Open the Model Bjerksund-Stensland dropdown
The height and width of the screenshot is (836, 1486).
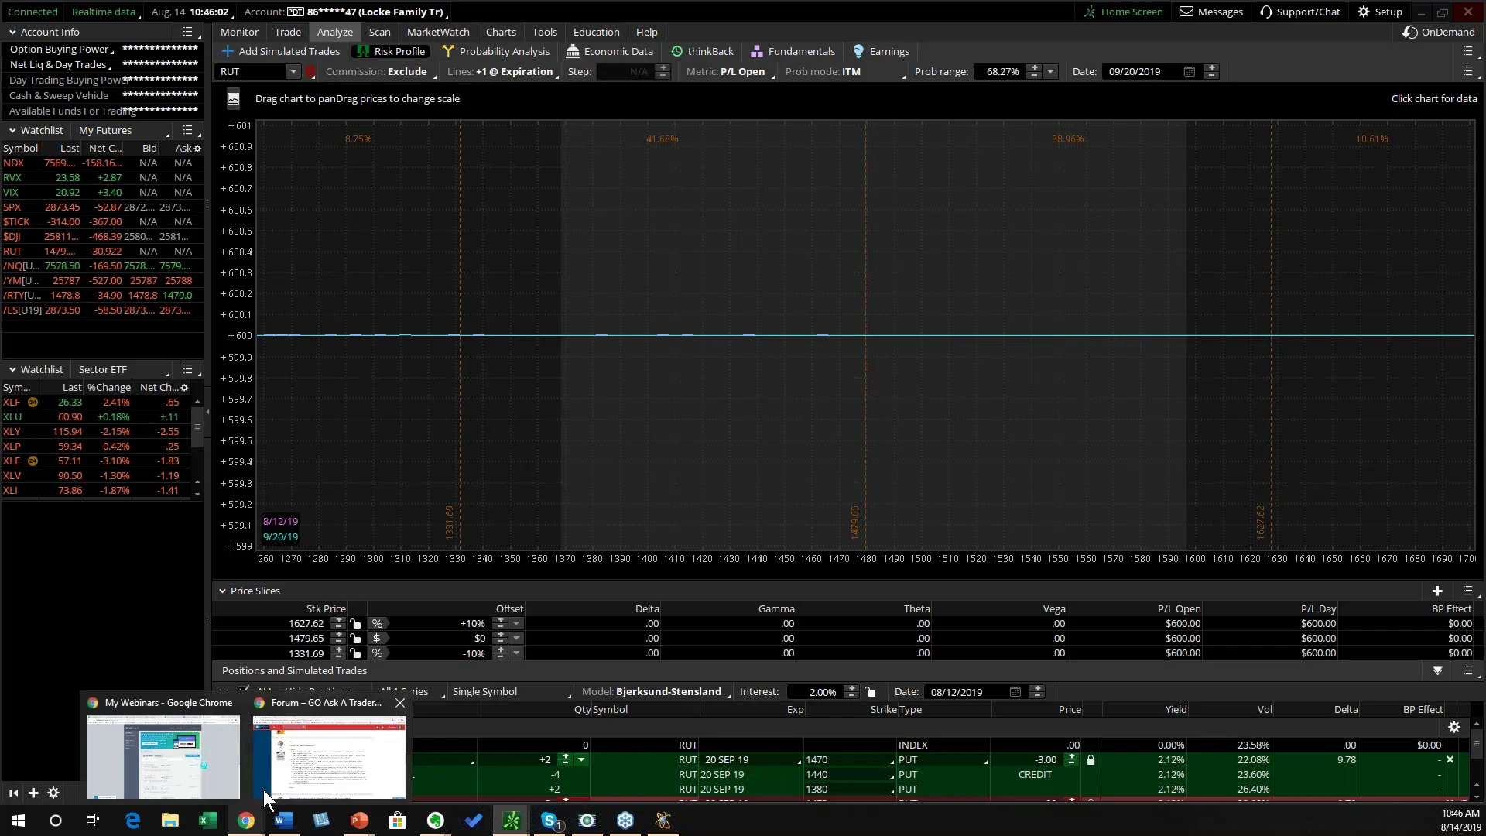pyautogui.click(x=656, y=691)
